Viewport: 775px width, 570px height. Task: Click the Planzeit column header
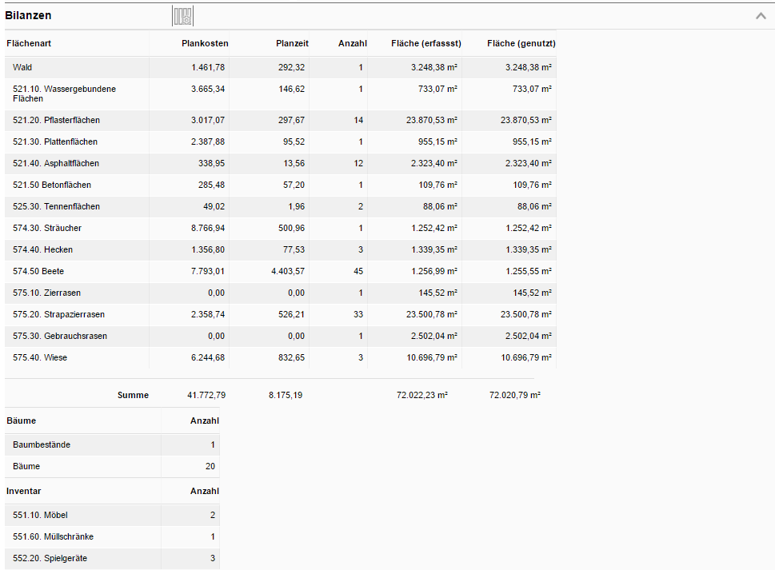tap(292, 43)
